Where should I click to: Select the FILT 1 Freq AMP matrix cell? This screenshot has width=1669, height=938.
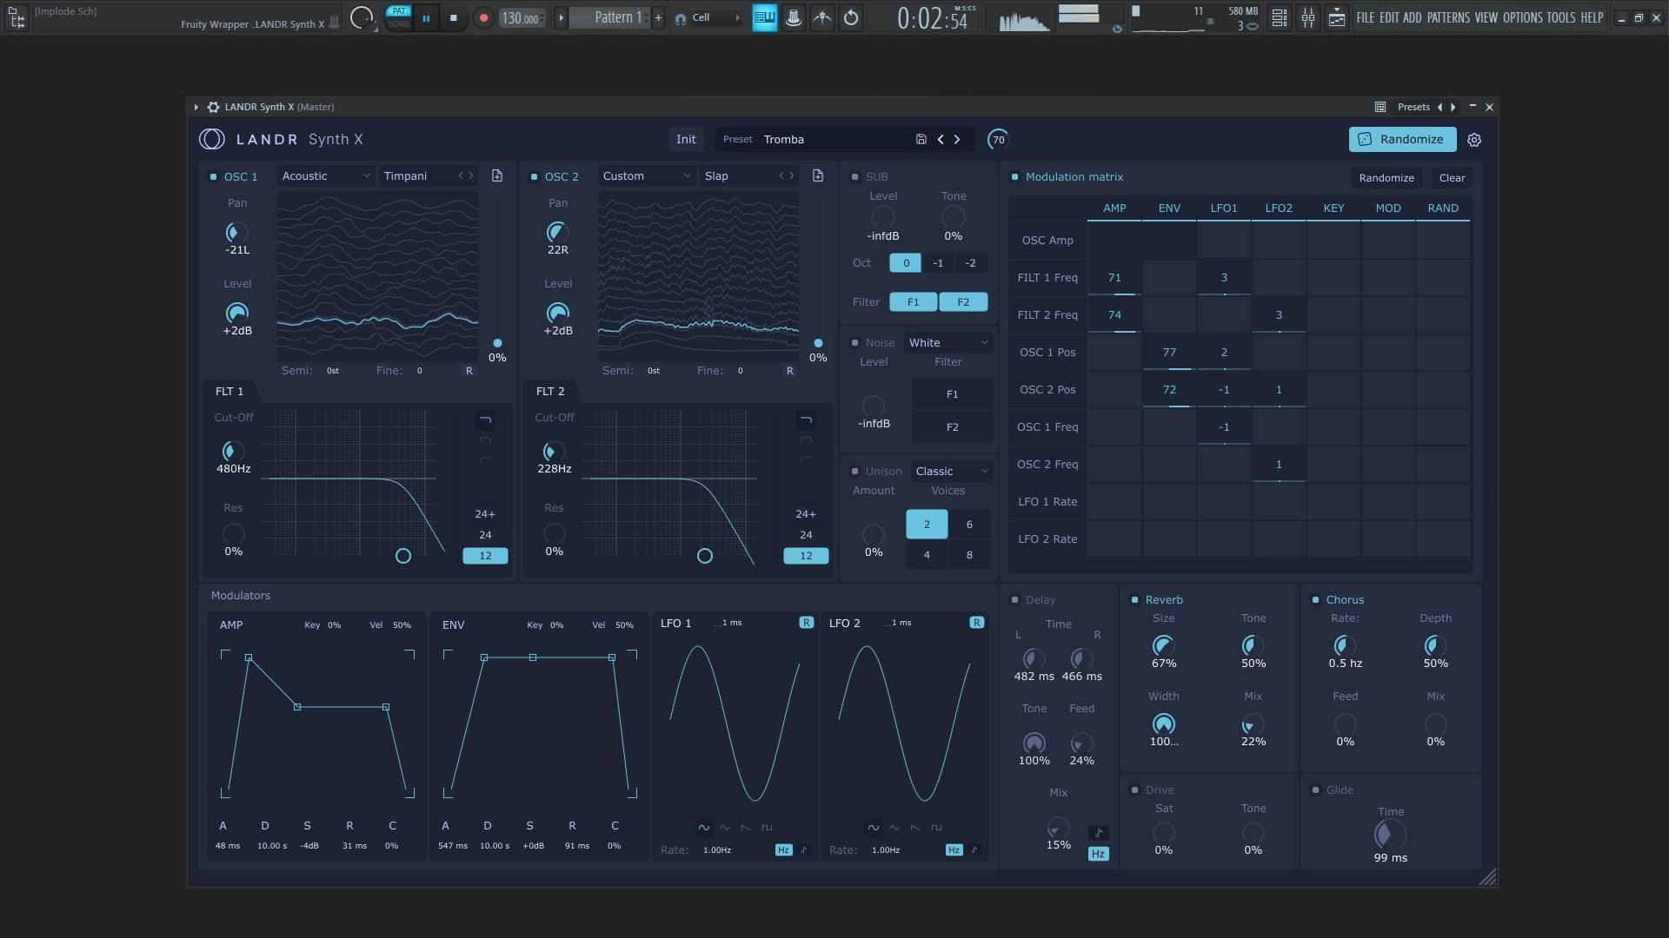(x=1114, y=278)
